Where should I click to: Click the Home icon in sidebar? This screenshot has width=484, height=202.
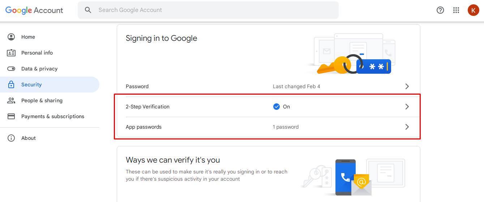point(11,37)
